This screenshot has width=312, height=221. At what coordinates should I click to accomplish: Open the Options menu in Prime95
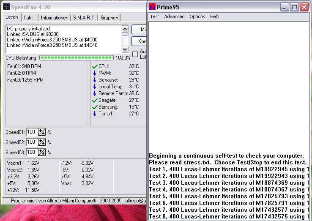197,16
